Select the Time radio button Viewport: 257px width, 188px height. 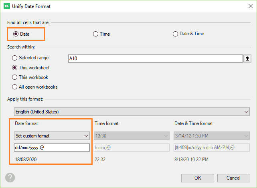(95, 34)
